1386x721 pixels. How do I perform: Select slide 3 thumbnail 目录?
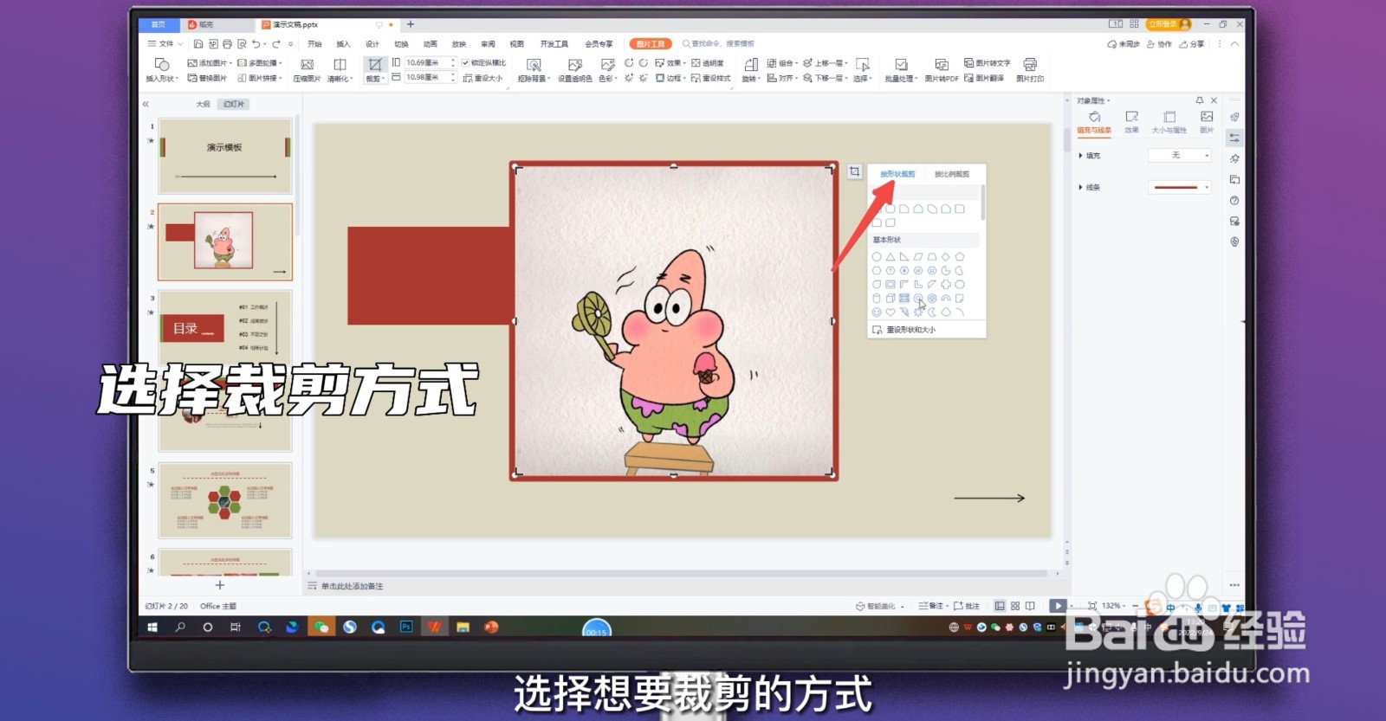coord(225,328)
